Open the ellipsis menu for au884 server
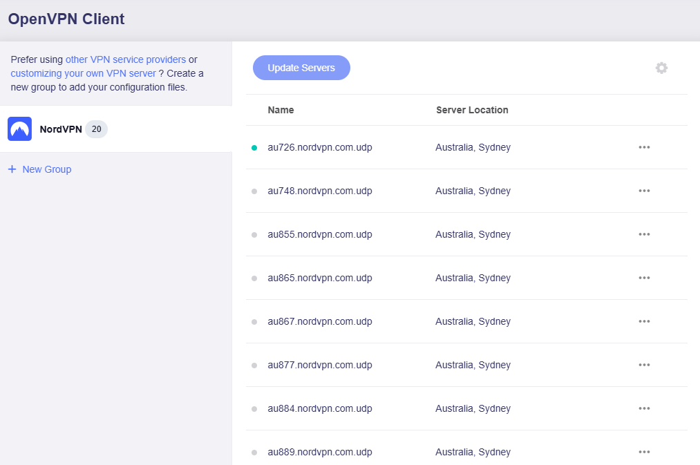Viewport: 700px width, 465px height. pyautogui.click(x=644, y=408)
